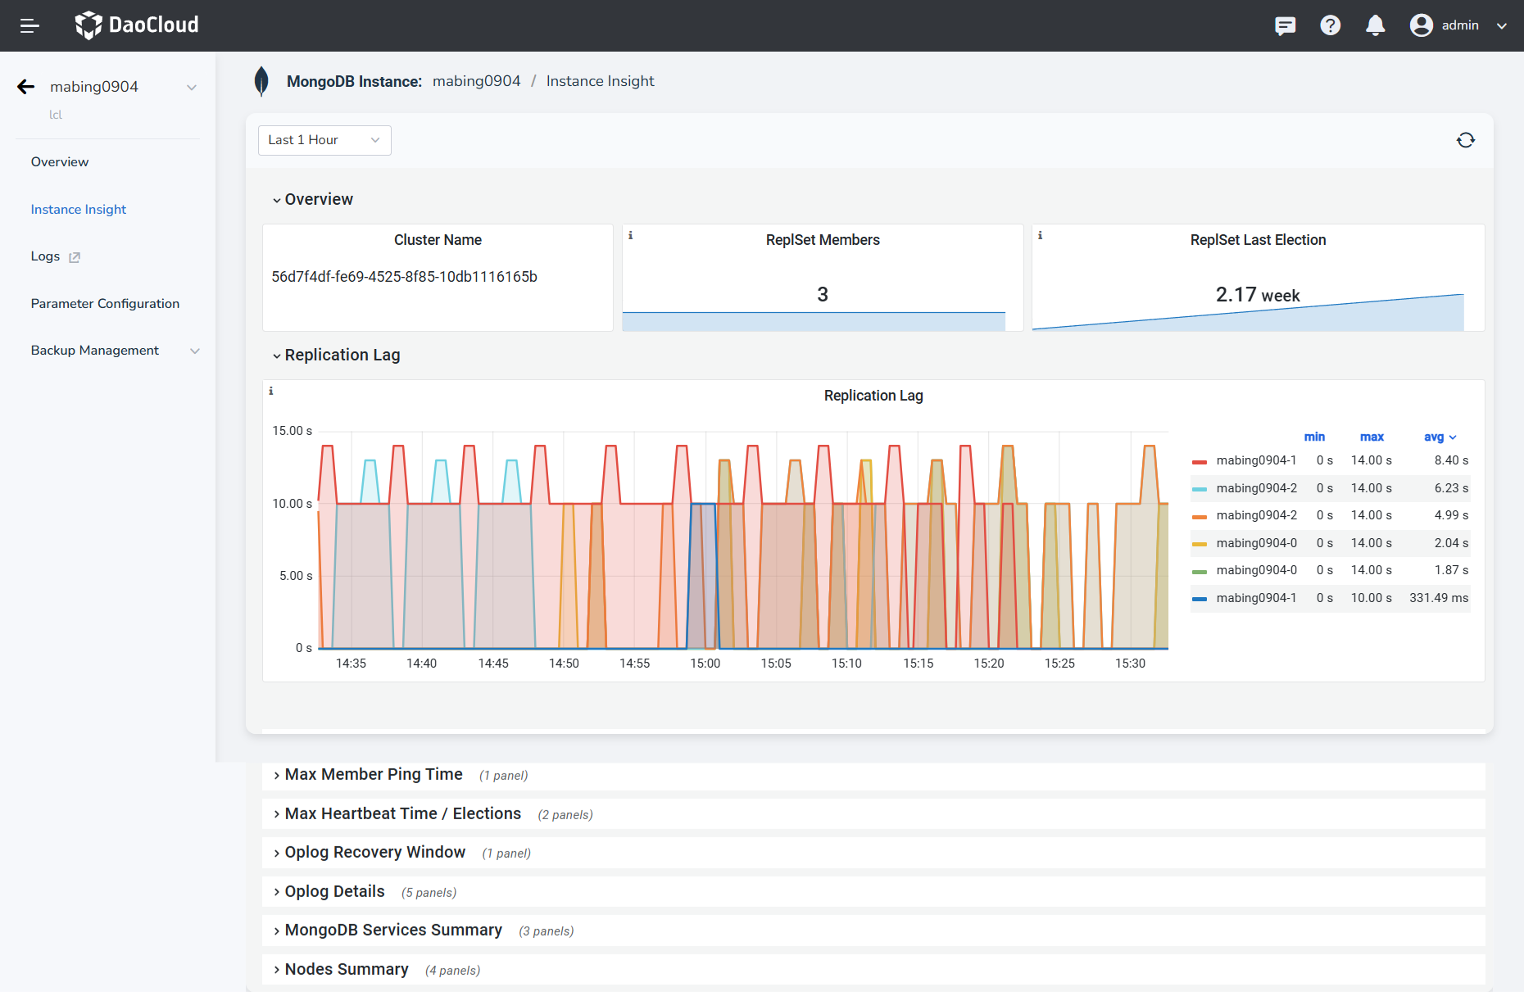Toggle mabing0904-1 series in legend

coord(1256,460)
